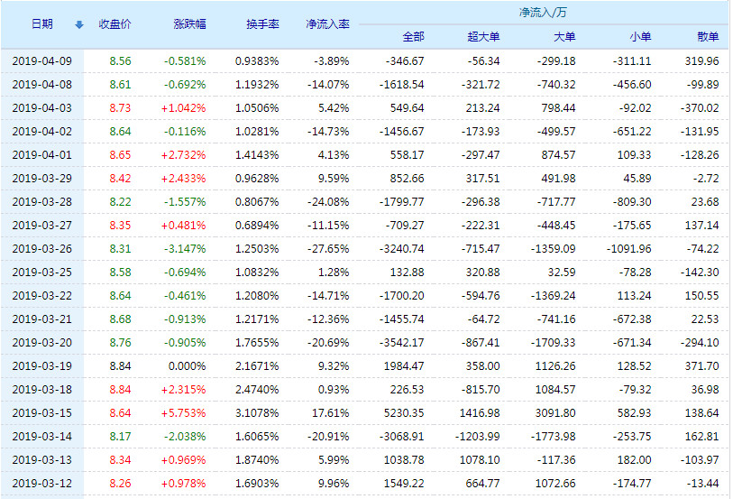Click the change value -0.581%
Viewport: 733px width, 499px height.
(x=185, y=61)
